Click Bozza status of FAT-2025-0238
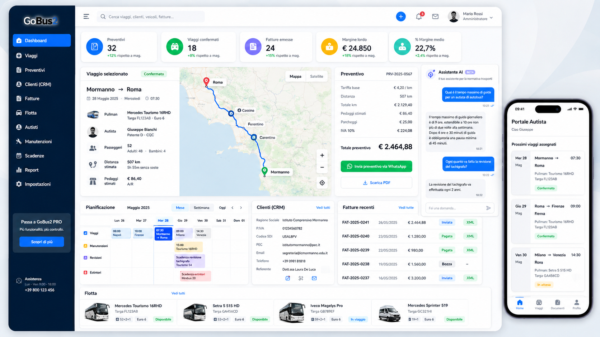This screenshot has height=337, width=600. point(447,264)
